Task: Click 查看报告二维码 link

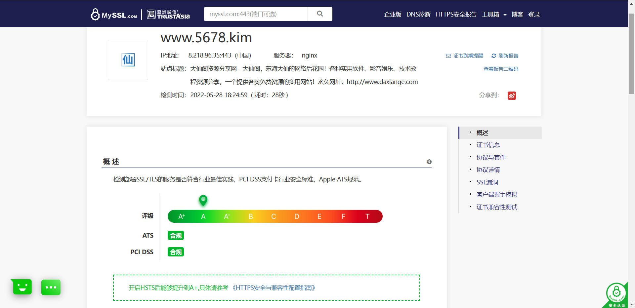Action: 501,69
